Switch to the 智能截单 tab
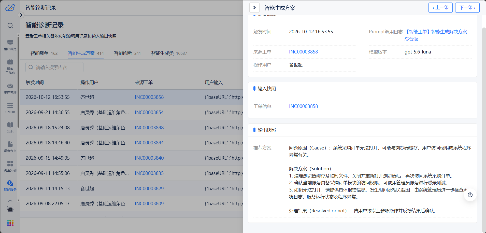486x233 pixels. click(44, 53)
